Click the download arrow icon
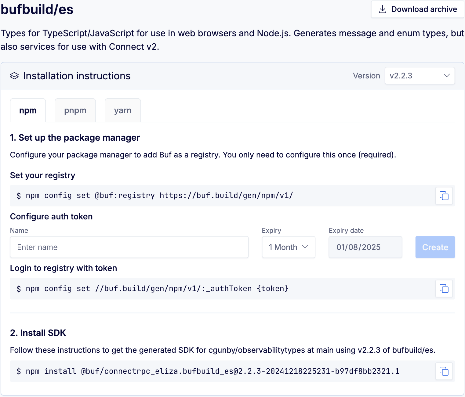This screenshot has width=465, height=397. (382, 9)
